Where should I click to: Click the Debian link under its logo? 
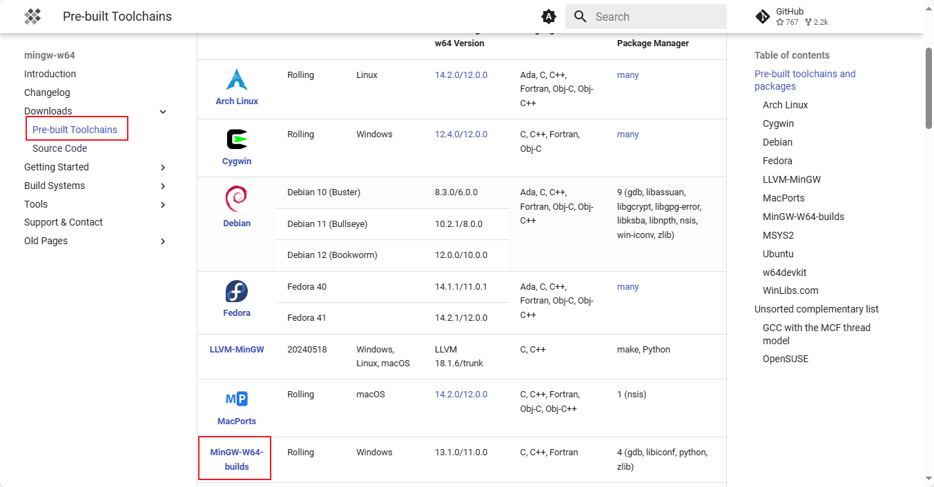(237, 223)
